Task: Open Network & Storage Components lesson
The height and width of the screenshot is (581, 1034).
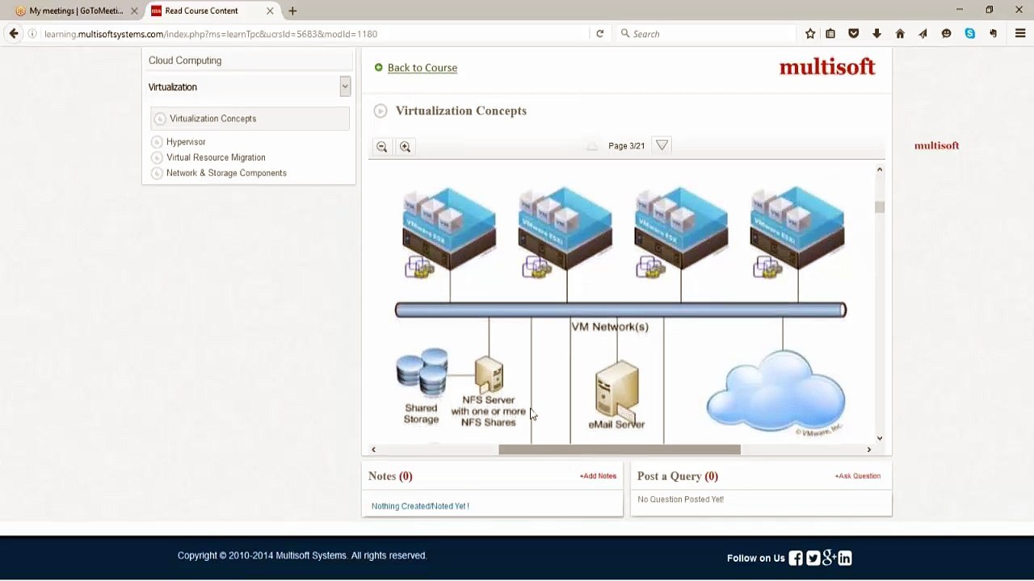Action: pyautogui.click(x=226, y=173)
